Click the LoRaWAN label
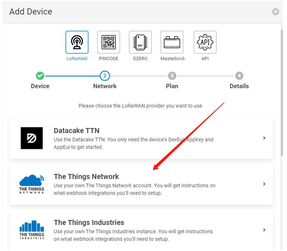The width and height of the screenshot is (287, 251). 77,58
